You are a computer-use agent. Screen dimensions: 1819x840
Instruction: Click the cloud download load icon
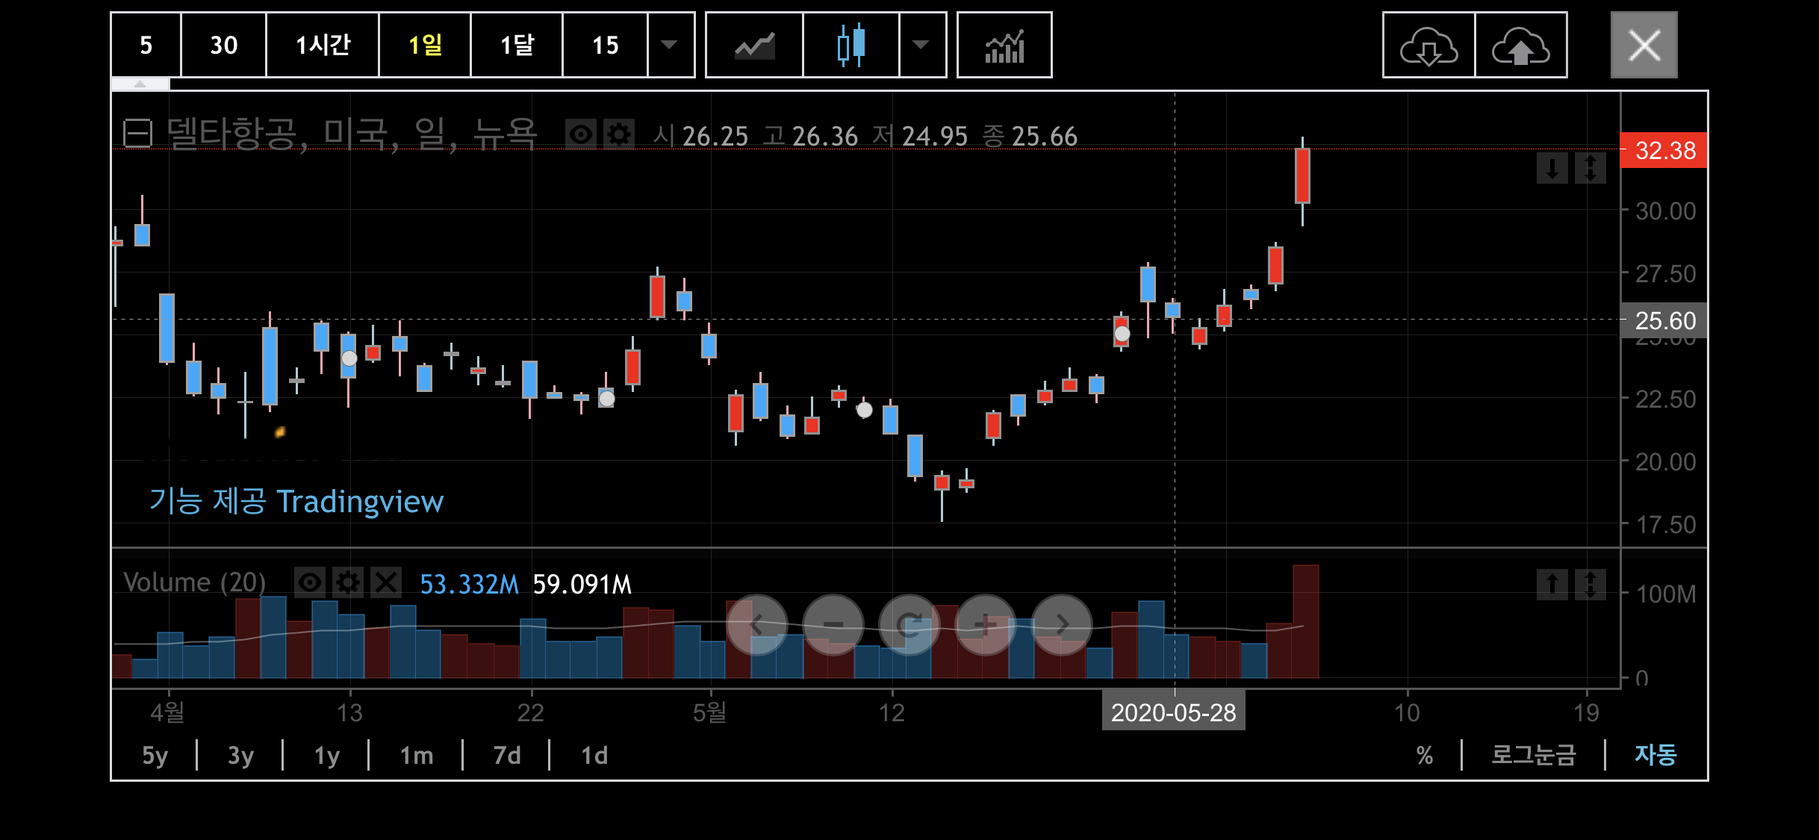(1428, 45)
